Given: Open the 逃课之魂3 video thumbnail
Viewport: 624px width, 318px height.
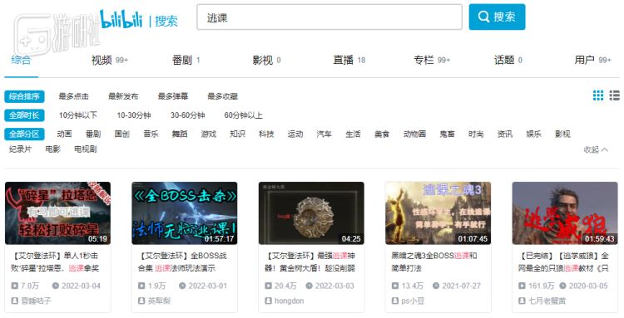Looking at the screenshot, I should [438, 213].
